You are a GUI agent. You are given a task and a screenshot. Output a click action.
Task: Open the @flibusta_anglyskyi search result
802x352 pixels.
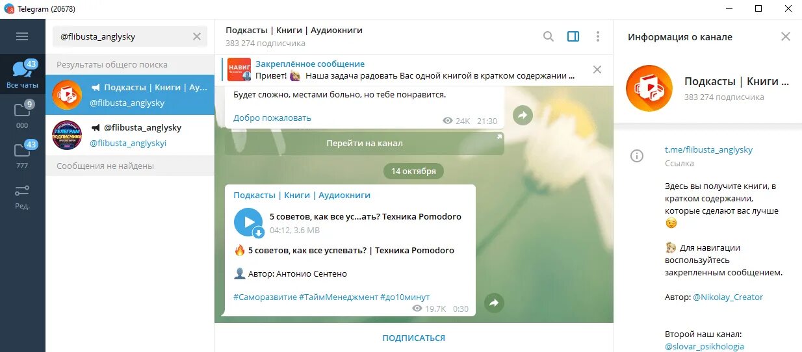pos(130,135)
